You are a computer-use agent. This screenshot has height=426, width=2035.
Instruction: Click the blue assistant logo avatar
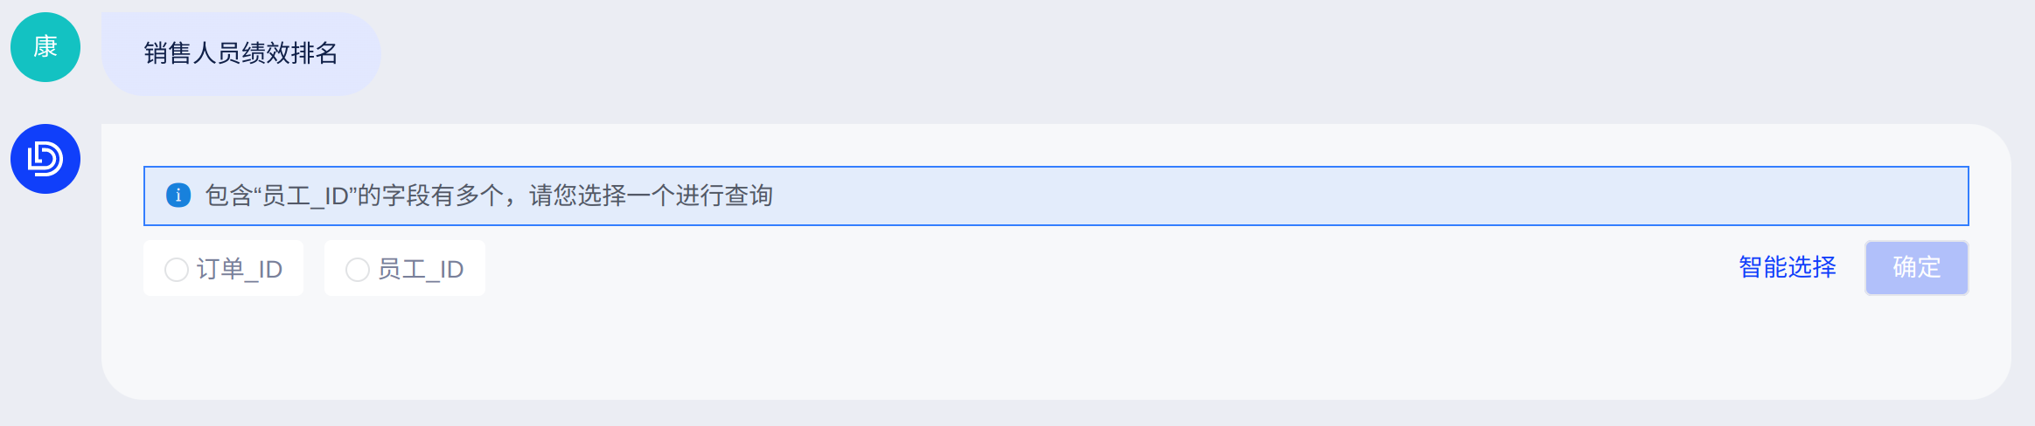pos(45,159)
